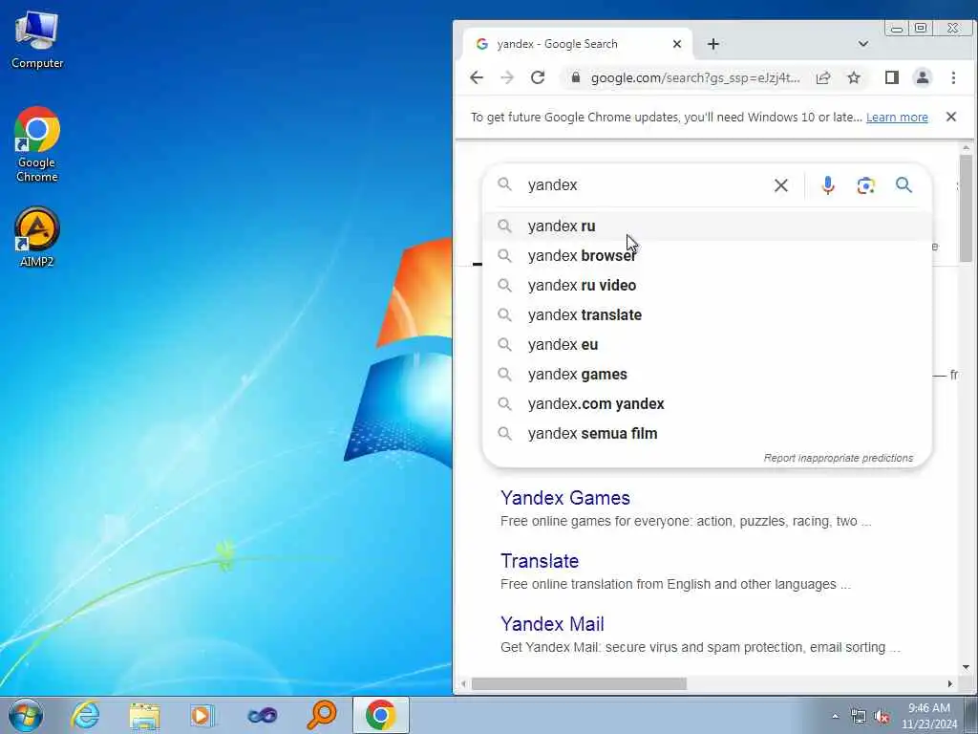The height and width of the screenshot is (734, 978).
Task: Open the orange magnifier app on taskbar
Action: pyautogui.click(x=321, y=715)
